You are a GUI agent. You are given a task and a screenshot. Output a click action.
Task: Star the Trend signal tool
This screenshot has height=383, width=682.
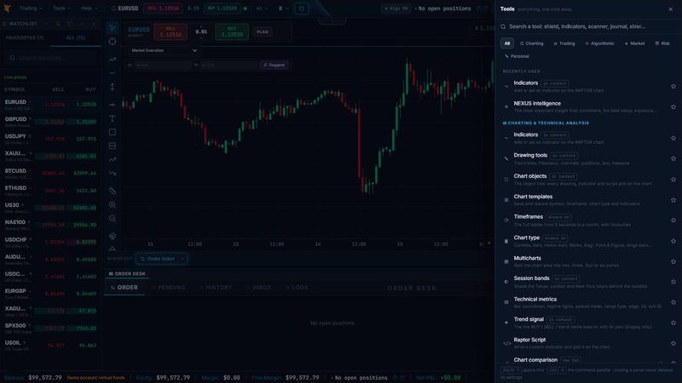coord(673,323)
